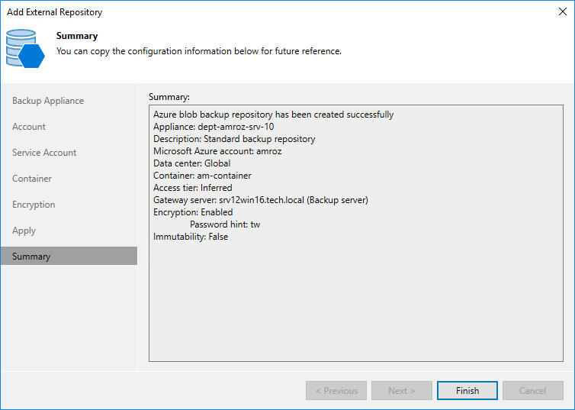Screen dimensions: 575x410
Task: Go to the Backup Appliance step
Action: pos(48,101)
